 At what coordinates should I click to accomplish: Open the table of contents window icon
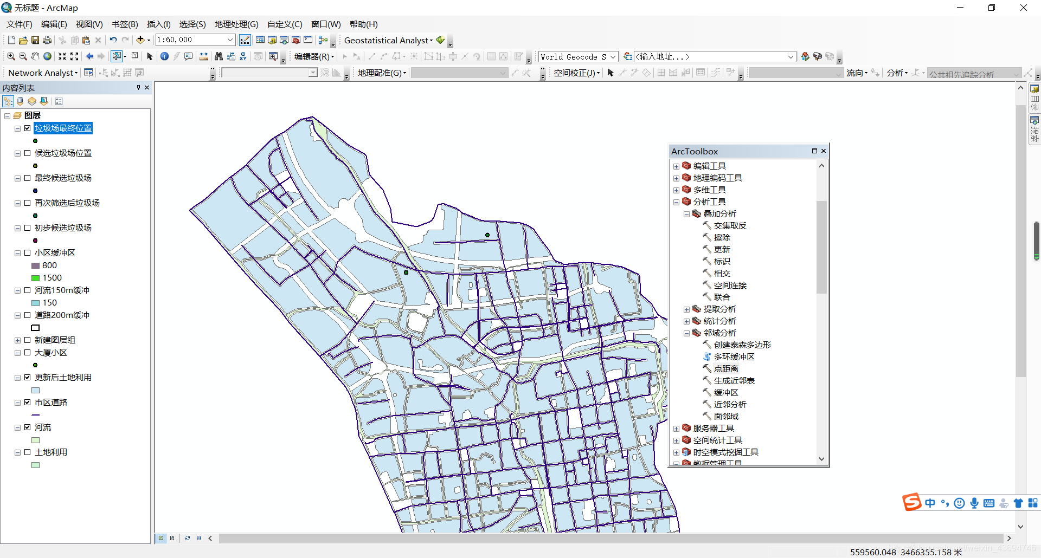pos(260,40)
